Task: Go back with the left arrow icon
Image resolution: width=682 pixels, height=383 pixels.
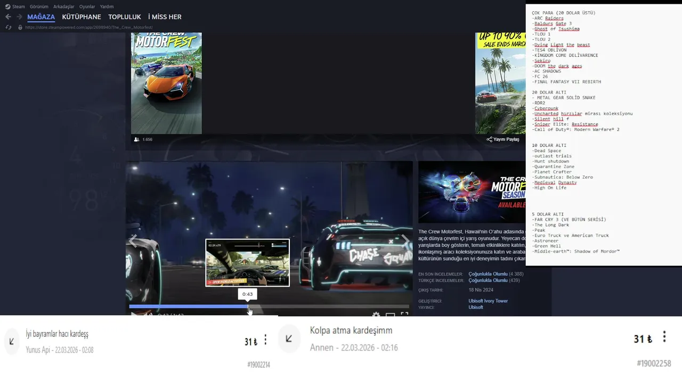Action: pos(8,17)
